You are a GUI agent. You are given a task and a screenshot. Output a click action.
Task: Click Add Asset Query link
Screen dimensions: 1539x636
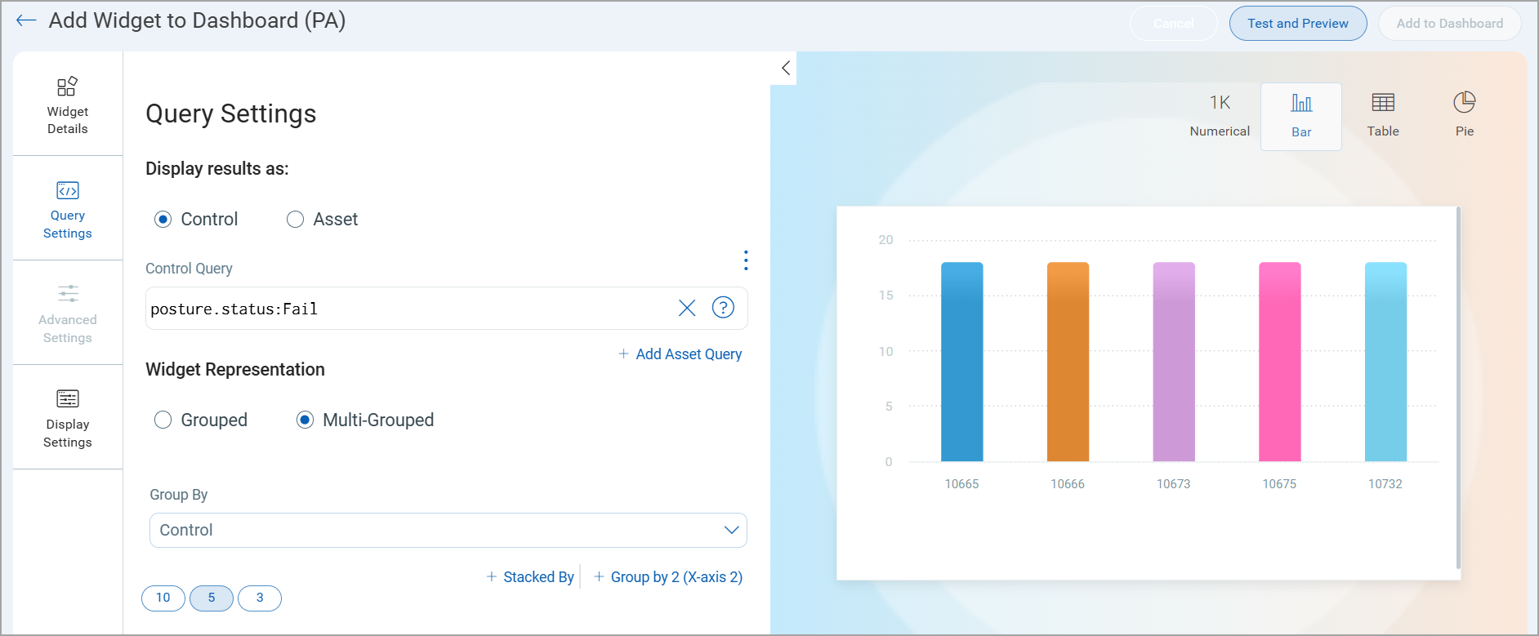pyautogui.click(x=680, y=354)
